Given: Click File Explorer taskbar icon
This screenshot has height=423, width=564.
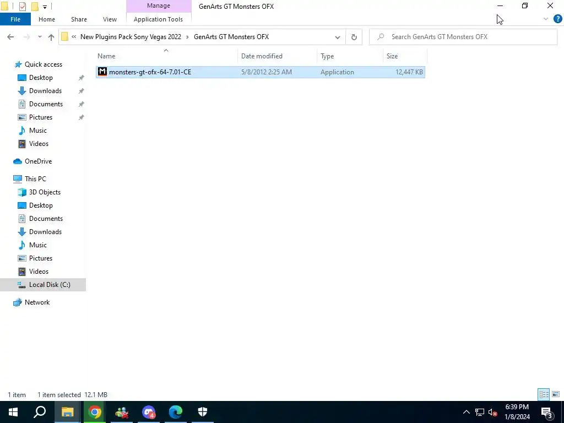Looking at the screenshot, I should click(67, 412).
